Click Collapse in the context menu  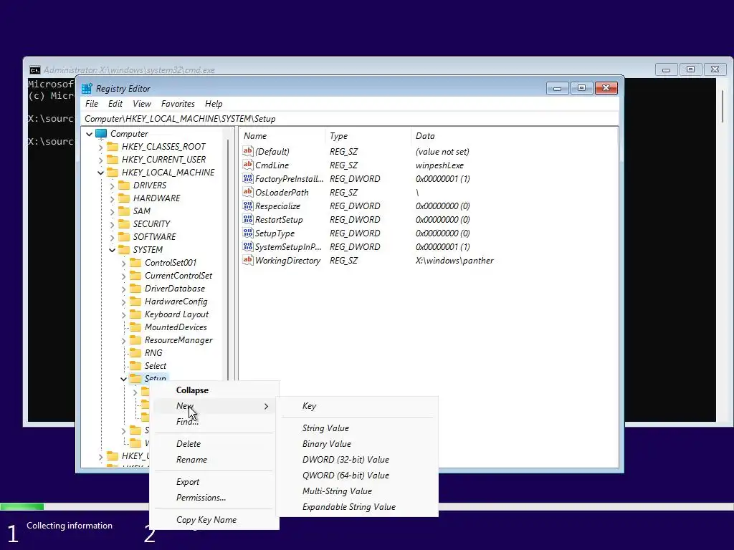click(x=214, y=390)
